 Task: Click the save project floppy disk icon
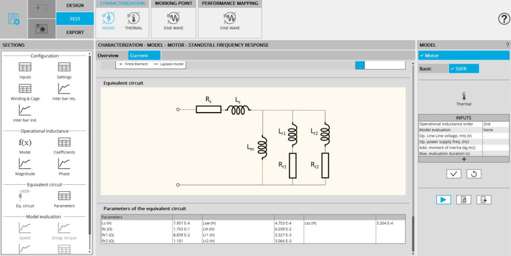point(14,19)
